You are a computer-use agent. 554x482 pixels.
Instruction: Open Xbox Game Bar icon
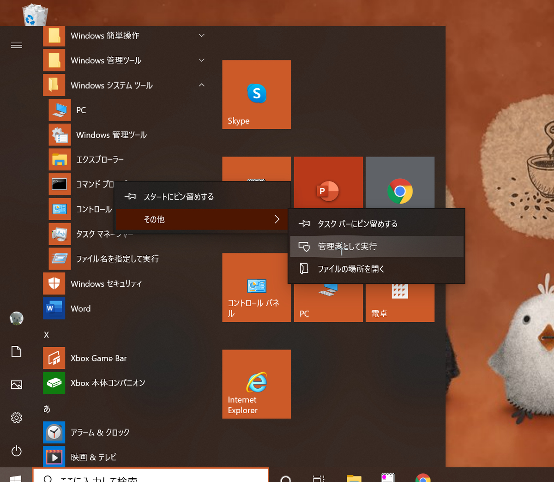54,358
